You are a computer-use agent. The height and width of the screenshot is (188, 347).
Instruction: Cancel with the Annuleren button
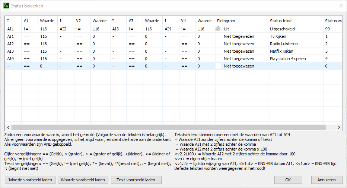pyautogui.click(x=327, y=180)
